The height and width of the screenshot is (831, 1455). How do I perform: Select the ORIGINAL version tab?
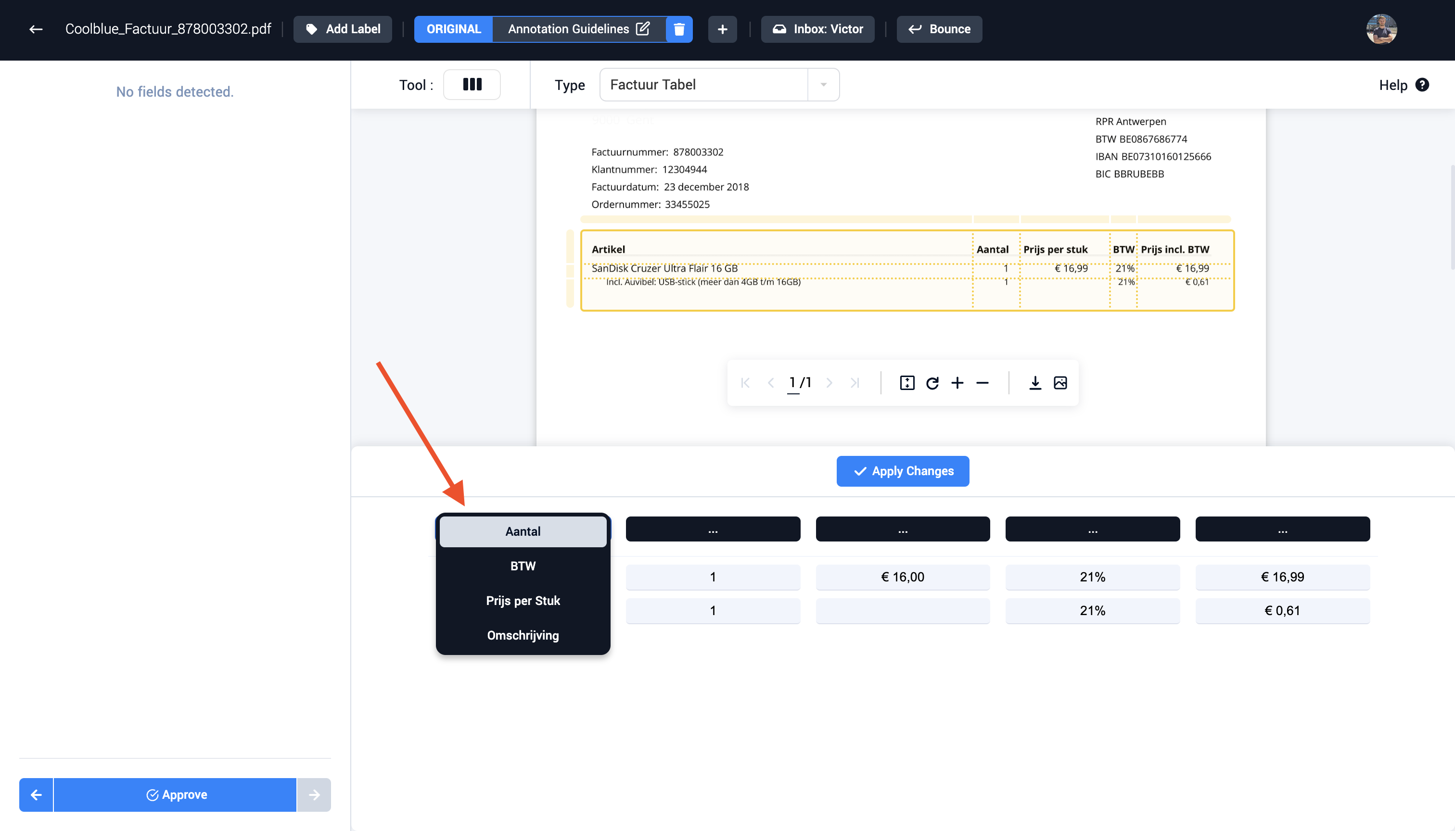tap(453, 29)
